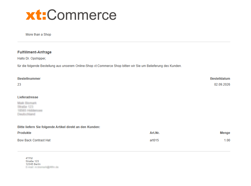Screen dimensions: 251x186
Task: Click the Art.Nr. column header
Action: coord(155,133)
